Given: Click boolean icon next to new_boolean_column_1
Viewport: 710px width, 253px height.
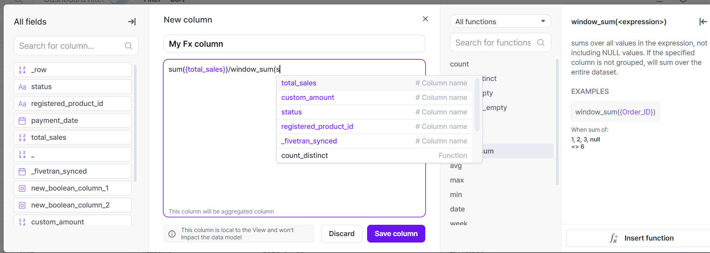Looking at the screenshot, I should [x=22, y=188].
